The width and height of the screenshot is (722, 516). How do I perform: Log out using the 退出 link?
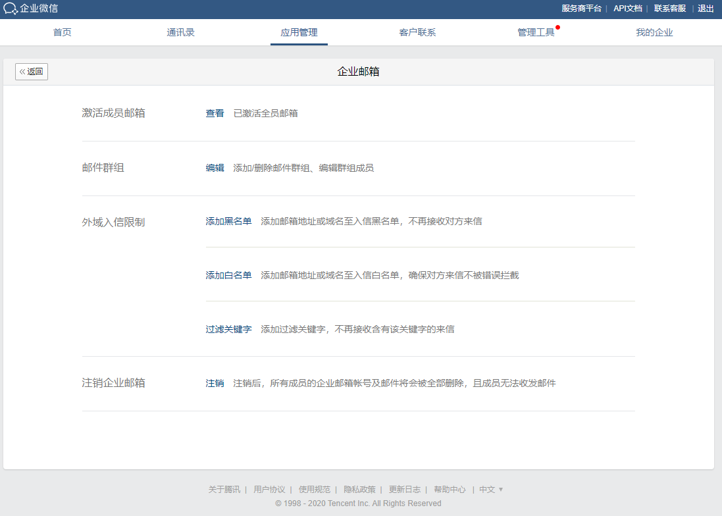pos(706,9)
